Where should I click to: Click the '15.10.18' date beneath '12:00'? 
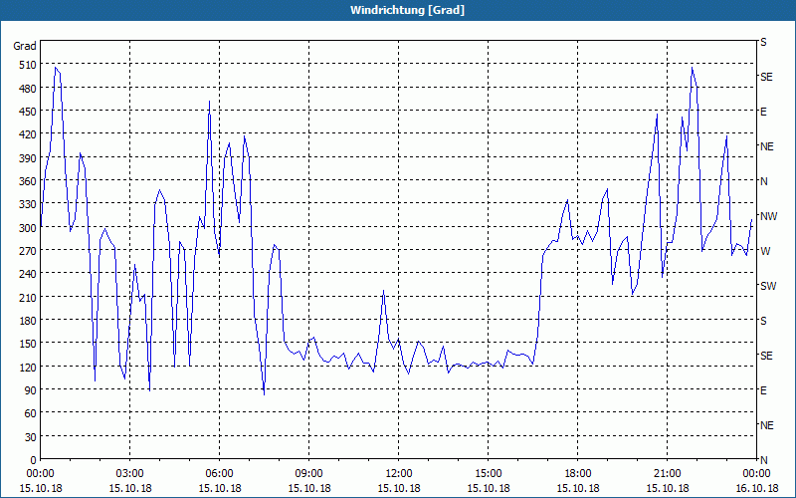click(399, 488)
